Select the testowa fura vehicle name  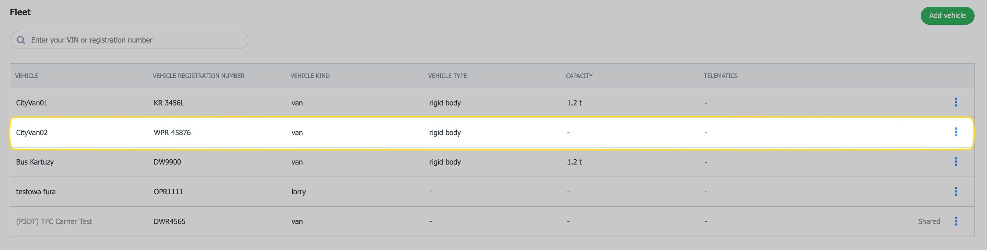click(x=36, y=192)
